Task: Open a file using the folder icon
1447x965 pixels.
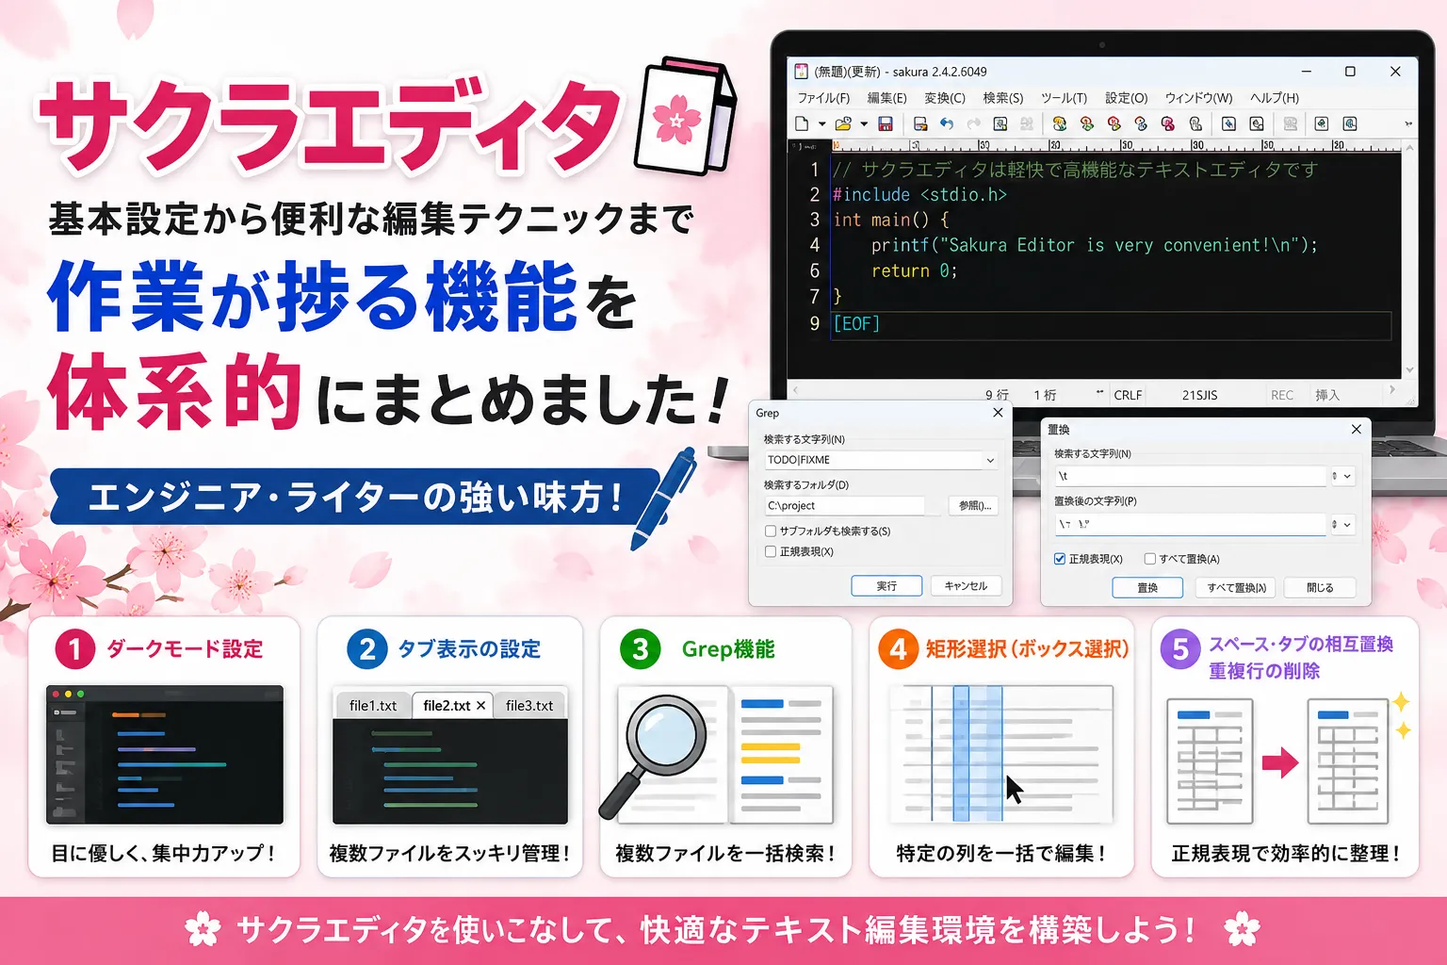Action: (842, 123)
